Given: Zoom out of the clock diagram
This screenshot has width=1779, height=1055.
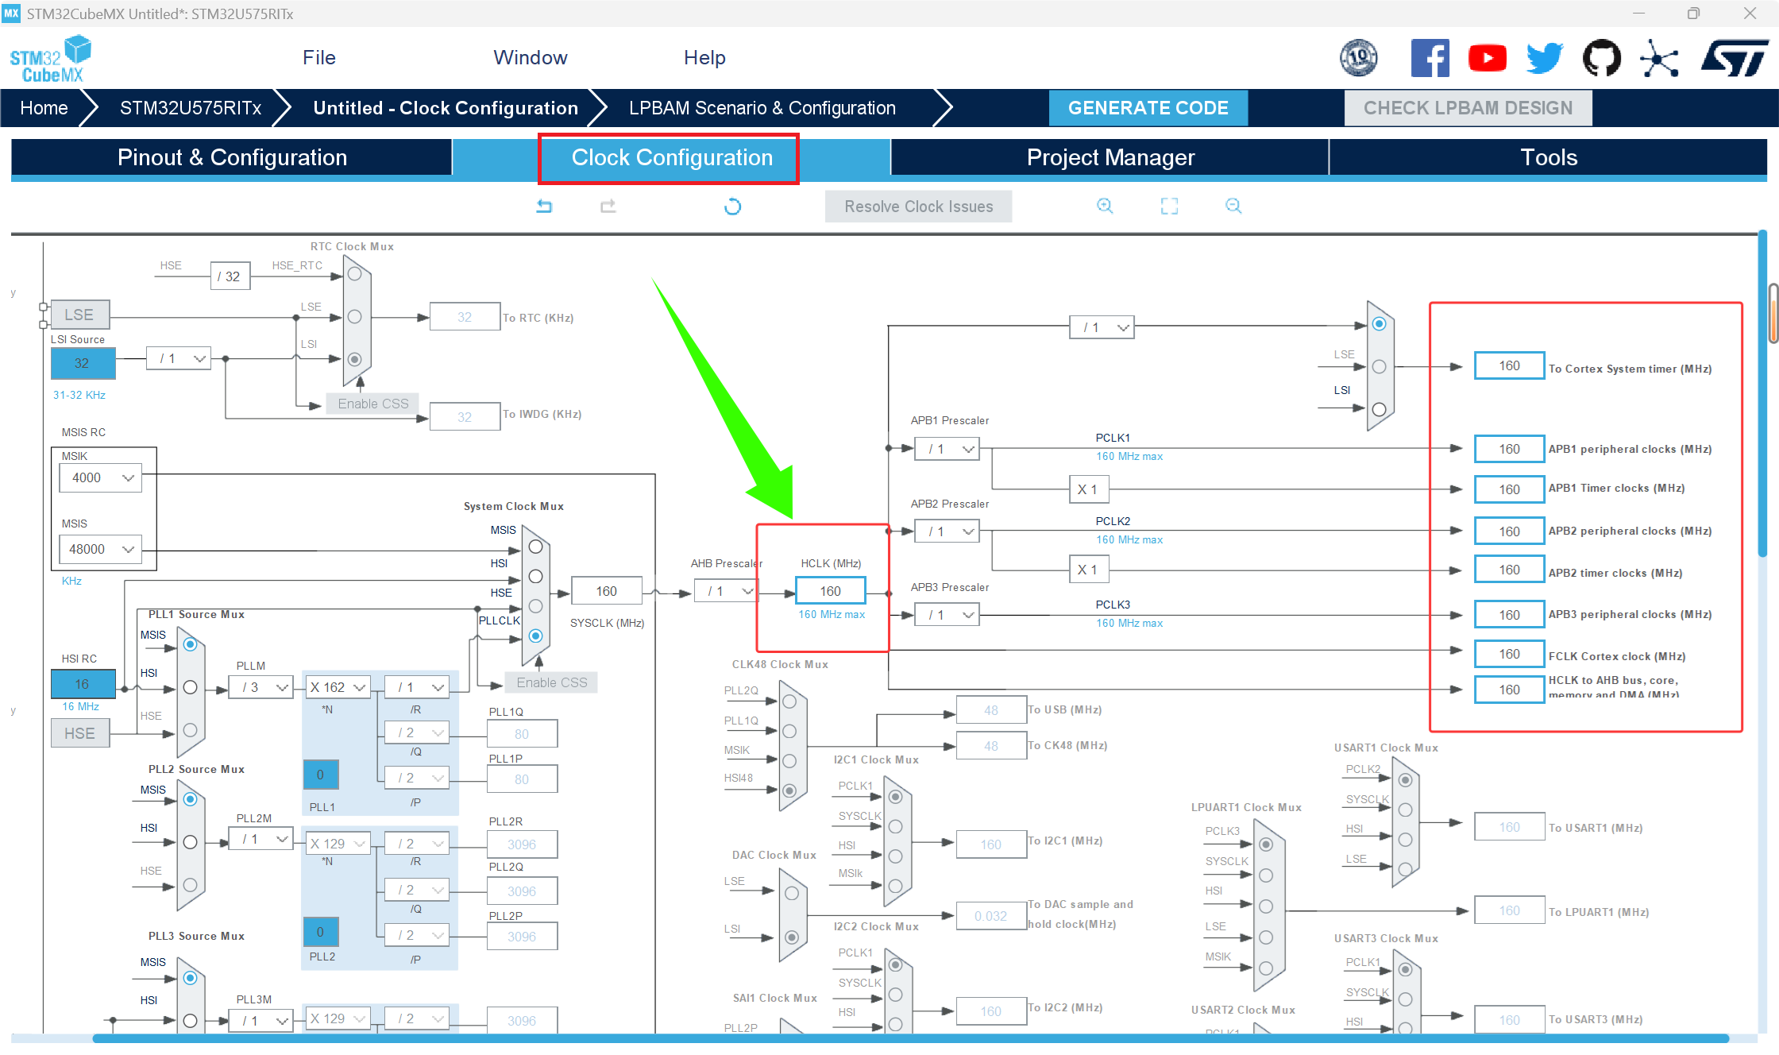Looking at the screenshot, I should pos(1233,207).
